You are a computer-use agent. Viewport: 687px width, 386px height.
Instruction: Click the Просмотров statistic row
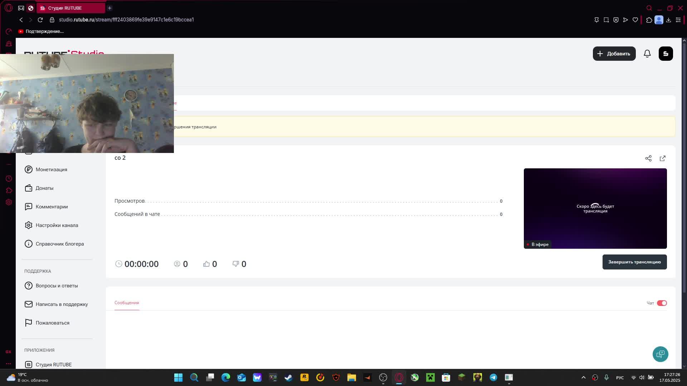click(308, 201)
